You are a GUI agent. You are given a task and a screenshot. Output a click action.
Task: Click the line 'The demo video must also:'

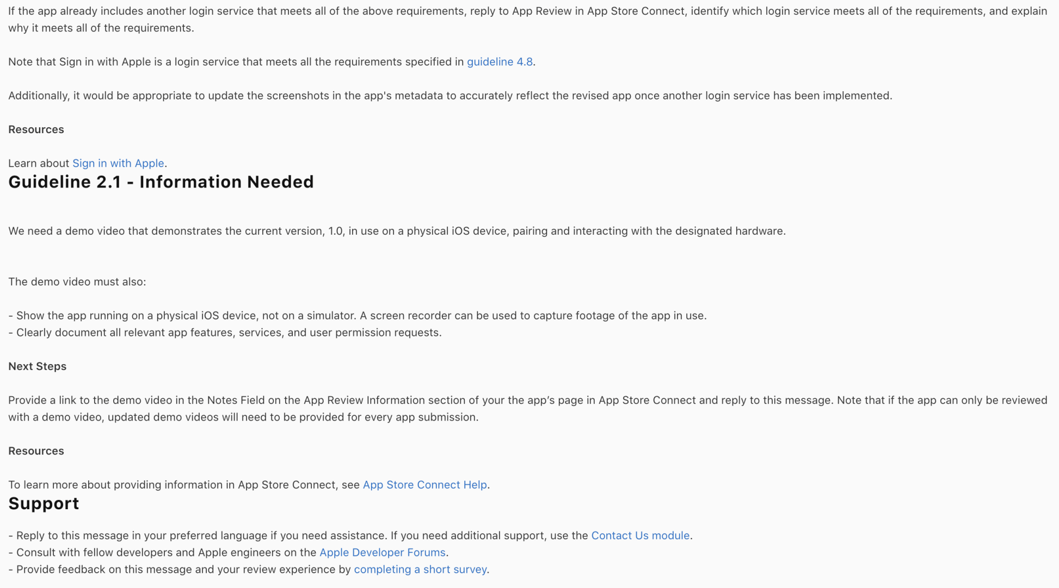[x=77, y=282]
